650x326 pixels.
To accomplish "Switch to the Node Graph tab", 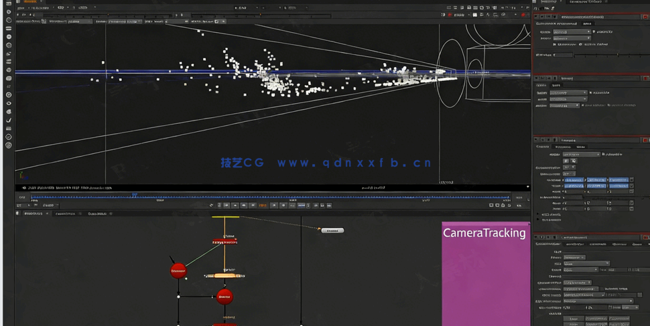I will coord(32,214).
